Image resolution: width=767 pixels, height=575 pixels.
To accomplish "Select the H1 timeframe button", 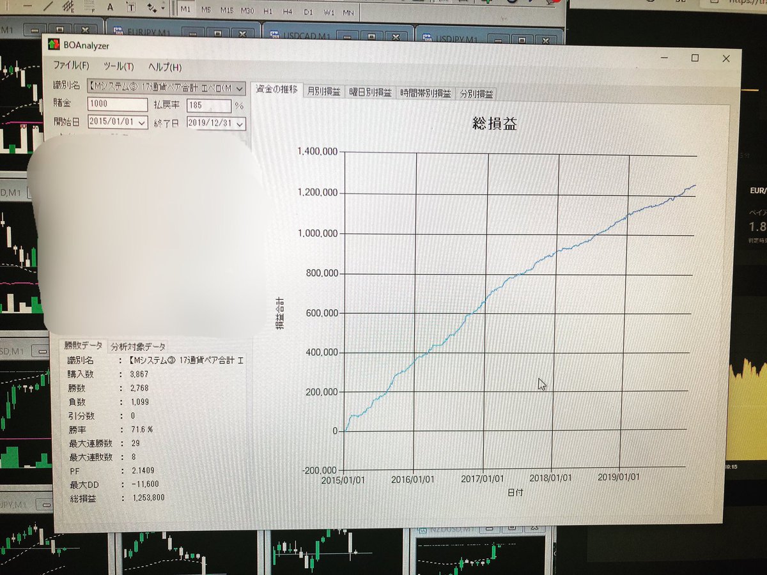I will (268, 11).
